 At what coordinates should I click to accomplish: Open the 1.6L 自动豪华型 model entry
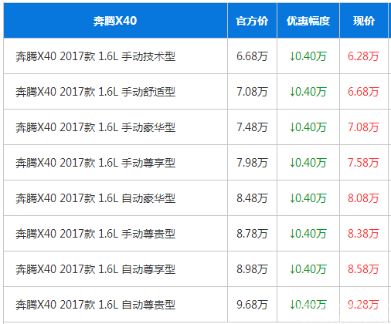[x=96, y=198]
